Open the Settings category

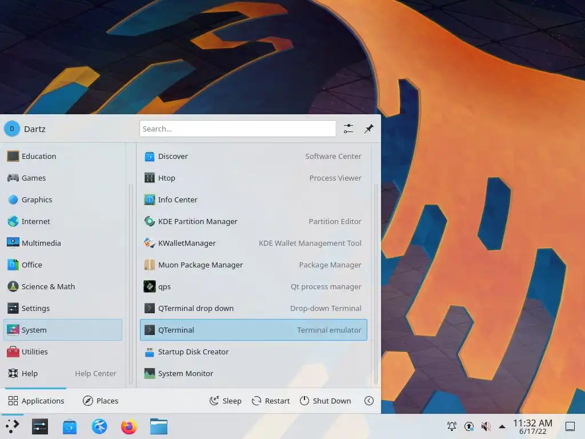63,308
